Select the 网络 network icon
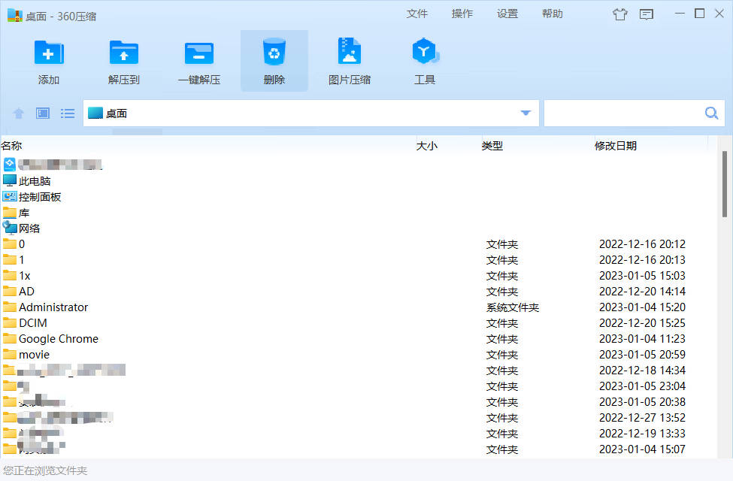 (10, 228)
